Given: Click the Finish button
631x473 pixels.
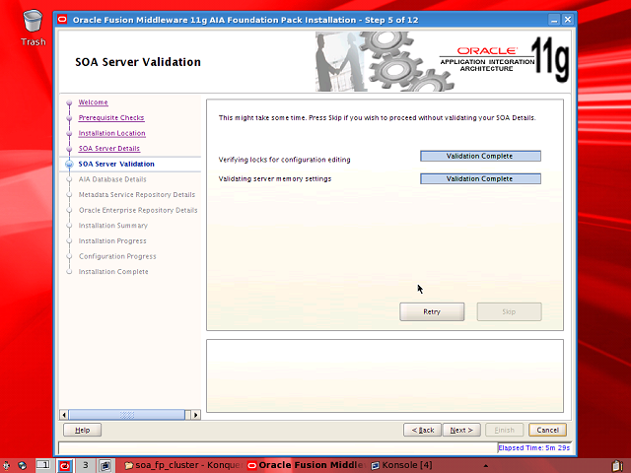Looking at the screenshot, I should click(504, 430).
